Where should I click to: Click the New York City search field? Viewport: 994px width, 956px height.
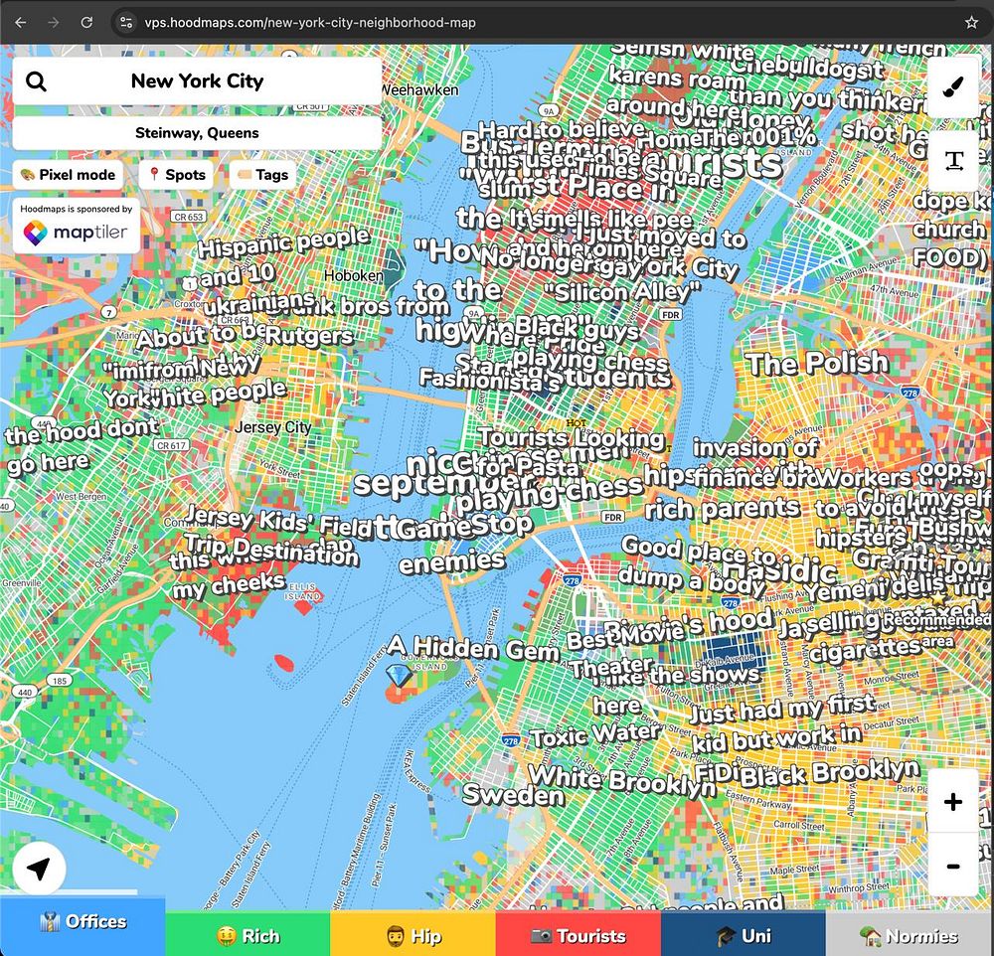pos(197,81)
